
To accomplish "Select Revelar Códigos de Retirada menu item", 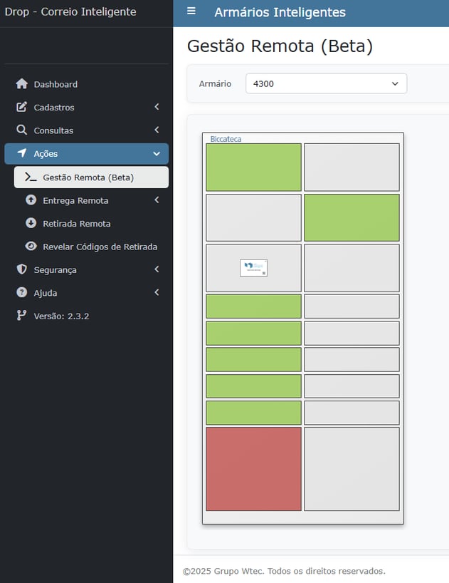I will point(100,247).
